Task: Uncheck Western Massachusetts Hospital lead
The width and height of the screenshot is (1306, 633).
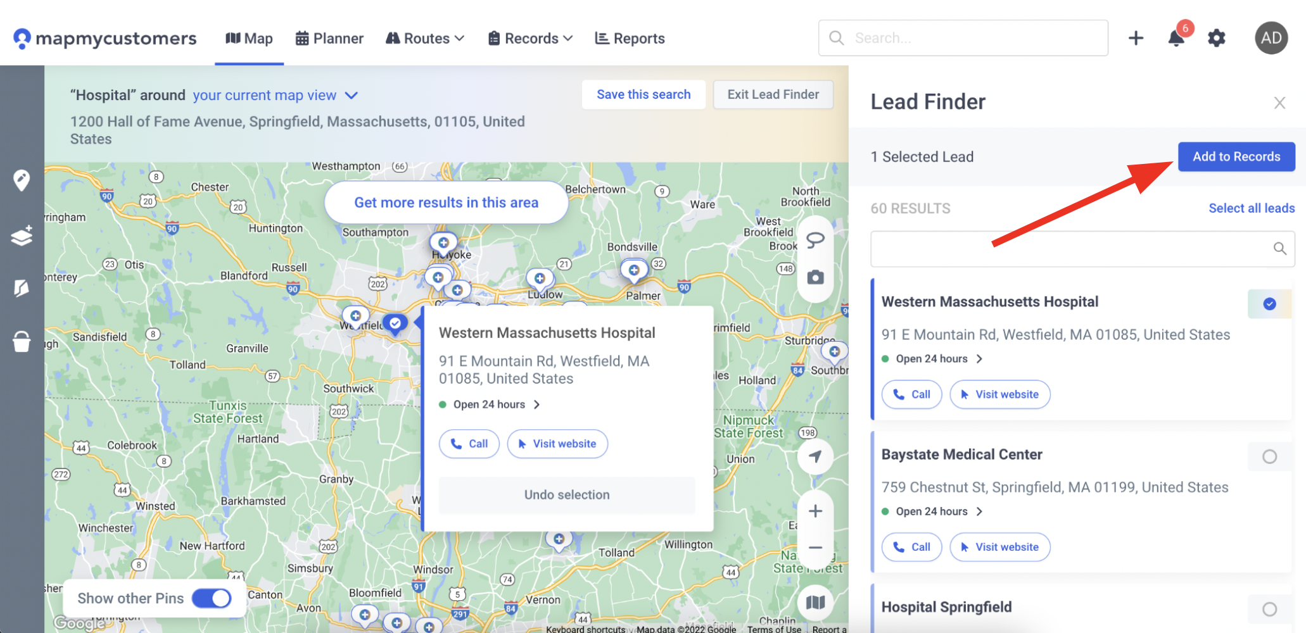Action: [x=1269, y=304]
